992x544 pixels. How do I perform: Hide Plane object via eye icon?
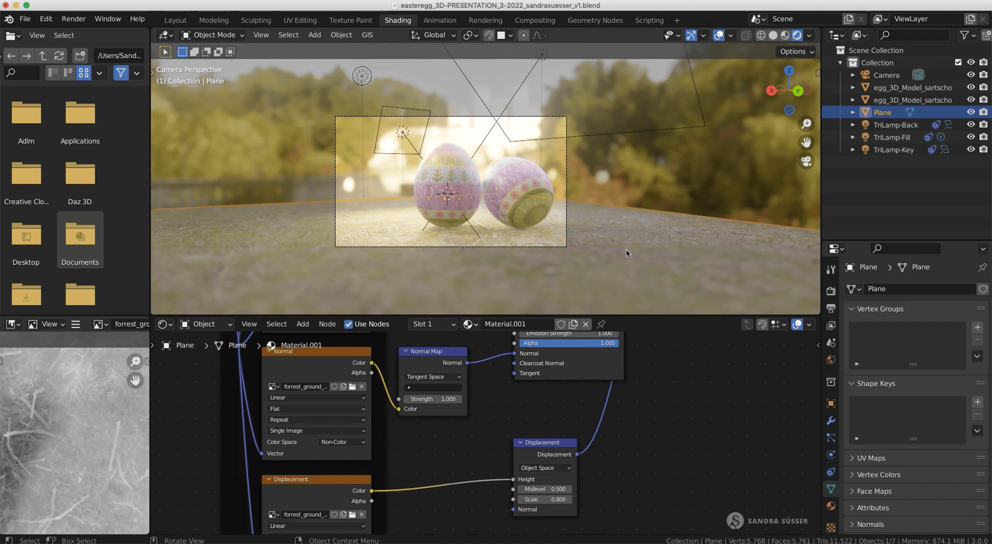971,112
